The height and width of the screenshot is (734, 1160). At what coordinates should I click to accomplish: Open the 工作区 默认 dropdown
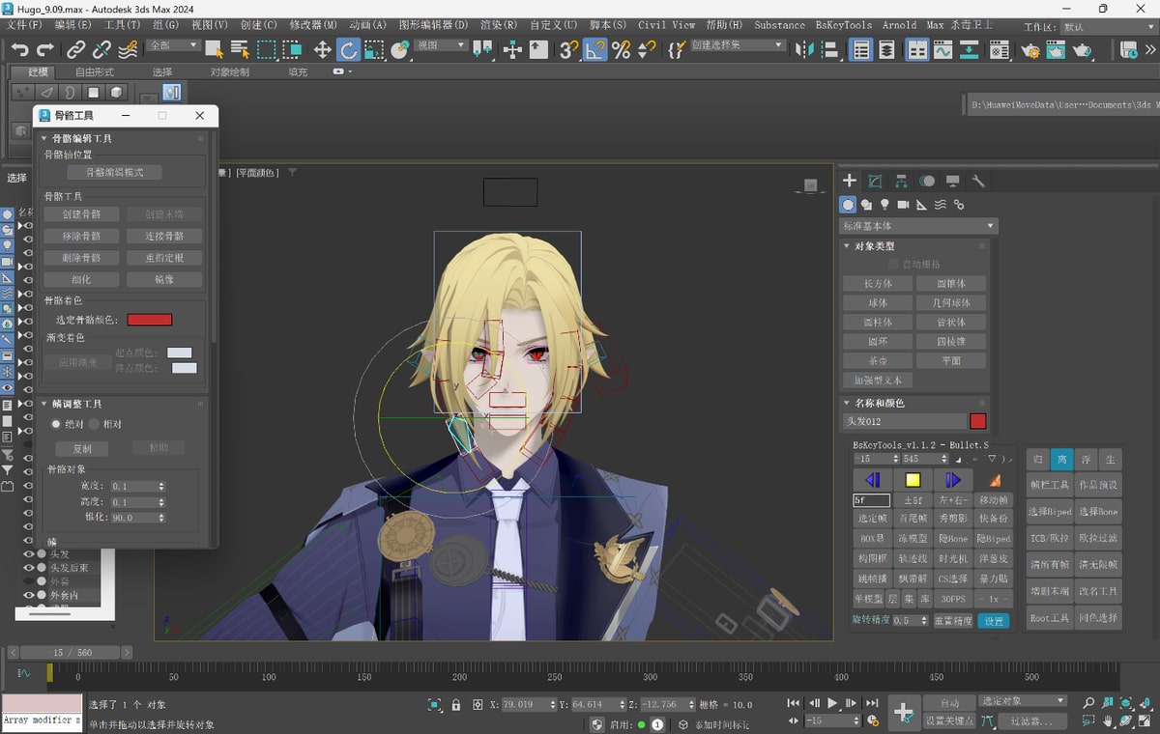coord(1108,27)
